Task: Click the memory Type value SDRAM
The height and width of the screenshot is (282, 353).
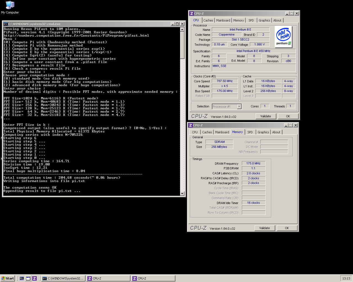Action: tap(220, 142)
